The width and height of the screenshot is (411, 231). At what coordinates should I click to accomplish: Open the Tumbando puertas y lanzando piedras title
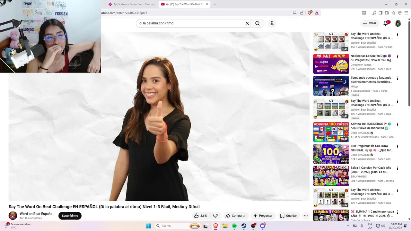click(x=371, y=80)
